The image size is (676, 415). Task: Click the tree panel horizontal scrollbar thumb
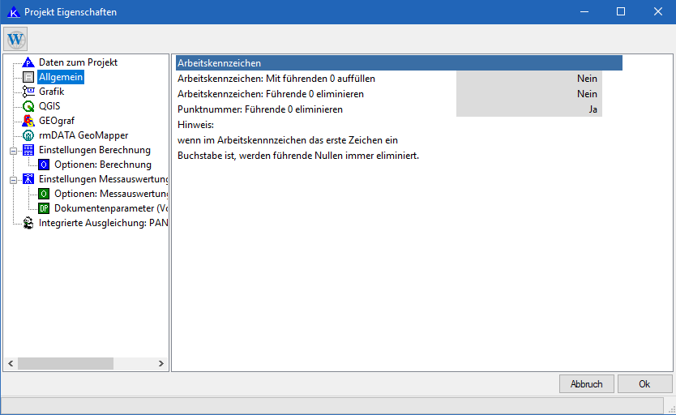click(66, 364)
